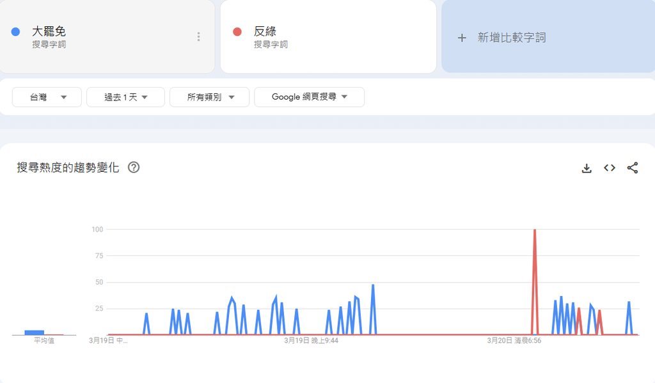This screenshot has height=383, width=655.
Task: Download the trend chart as CSV
Action: (586, 168)
